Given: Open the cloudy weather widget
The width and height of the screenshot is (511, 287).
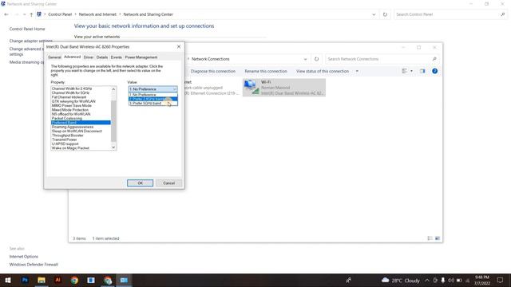Looking at the screenshot, I should 400,280.
